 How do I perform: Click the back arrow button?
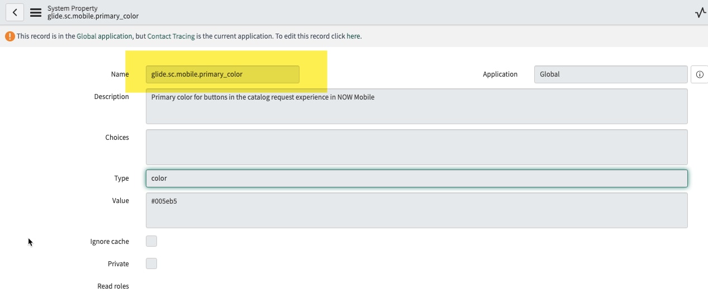coord(15,12)
